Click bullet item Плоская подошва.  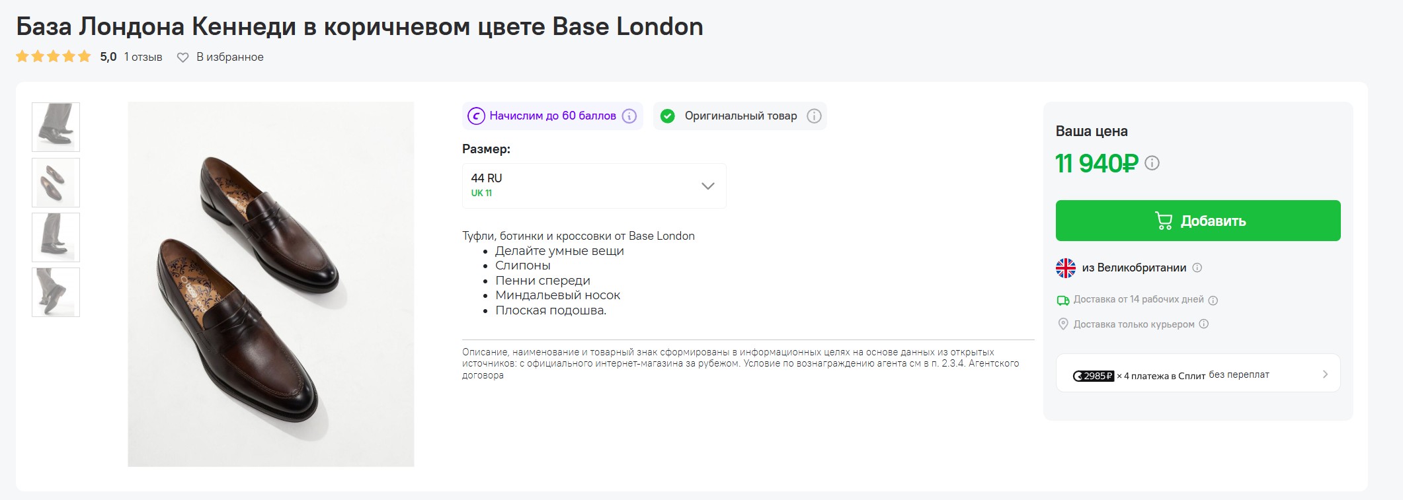(551, 310)
